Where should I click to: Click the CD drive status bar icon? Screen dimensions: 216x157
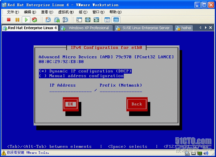[193, 153]
